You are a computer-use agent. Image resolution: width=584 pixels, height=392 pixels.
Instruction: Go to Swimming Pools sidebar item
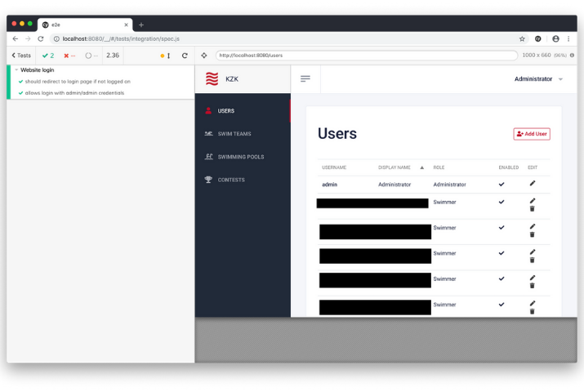tap(240, 157)
